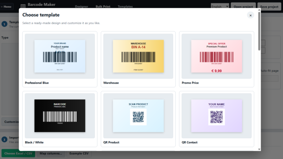Click the Choose Excel / CSV button
The width and height of the screenshot is (283, 159).
[x=18, y=154]
